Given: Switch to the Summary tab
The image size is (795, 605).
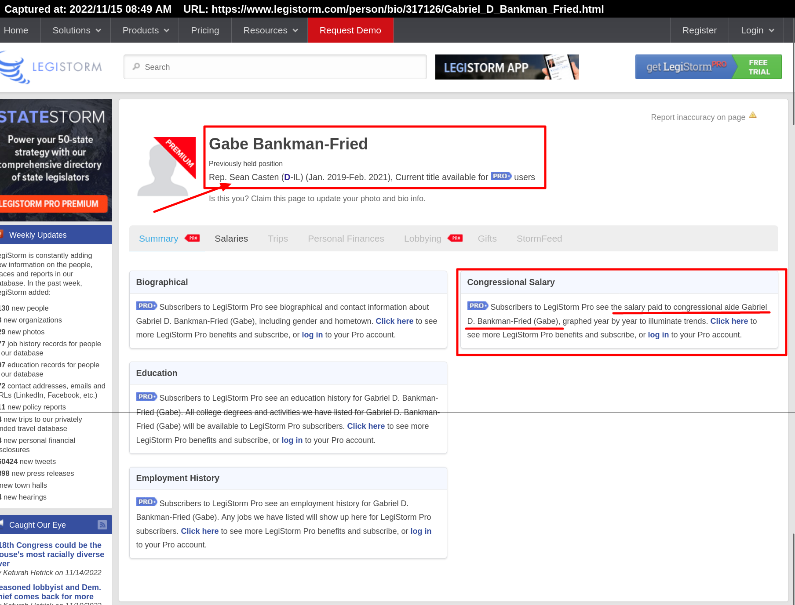Looking at the screenshot, I should point(159,239).
